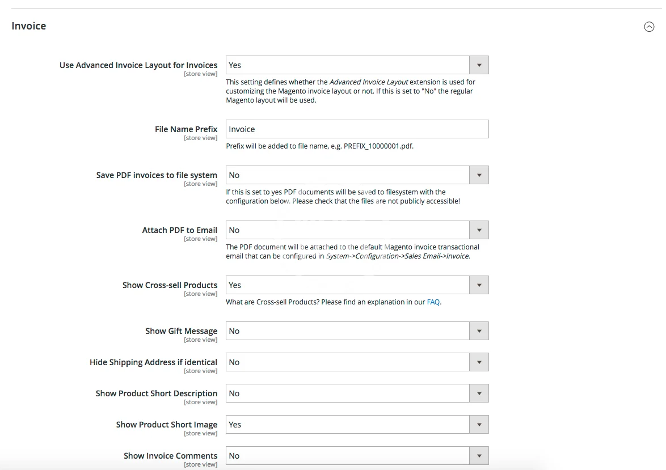Open Show Invoice Comments dropdown
666x470 pixels.
[x=347, y=456]
